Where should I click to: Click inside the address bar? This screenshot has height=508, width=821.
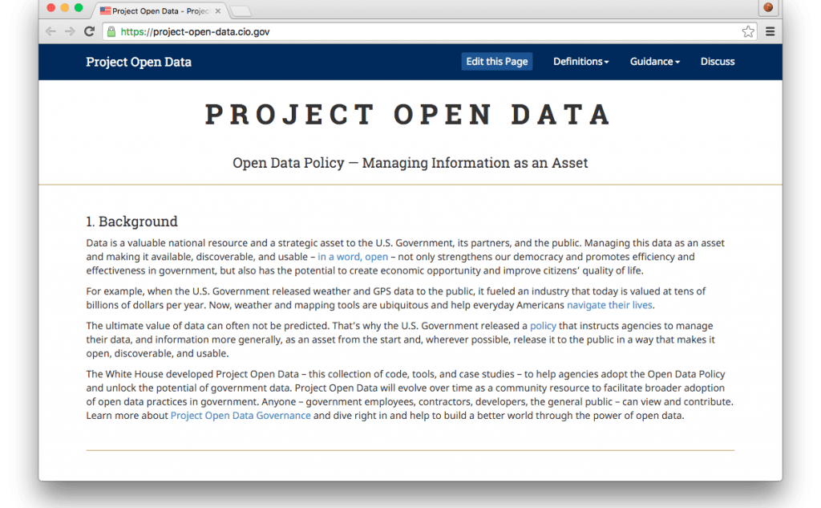(x=321, y=31)
